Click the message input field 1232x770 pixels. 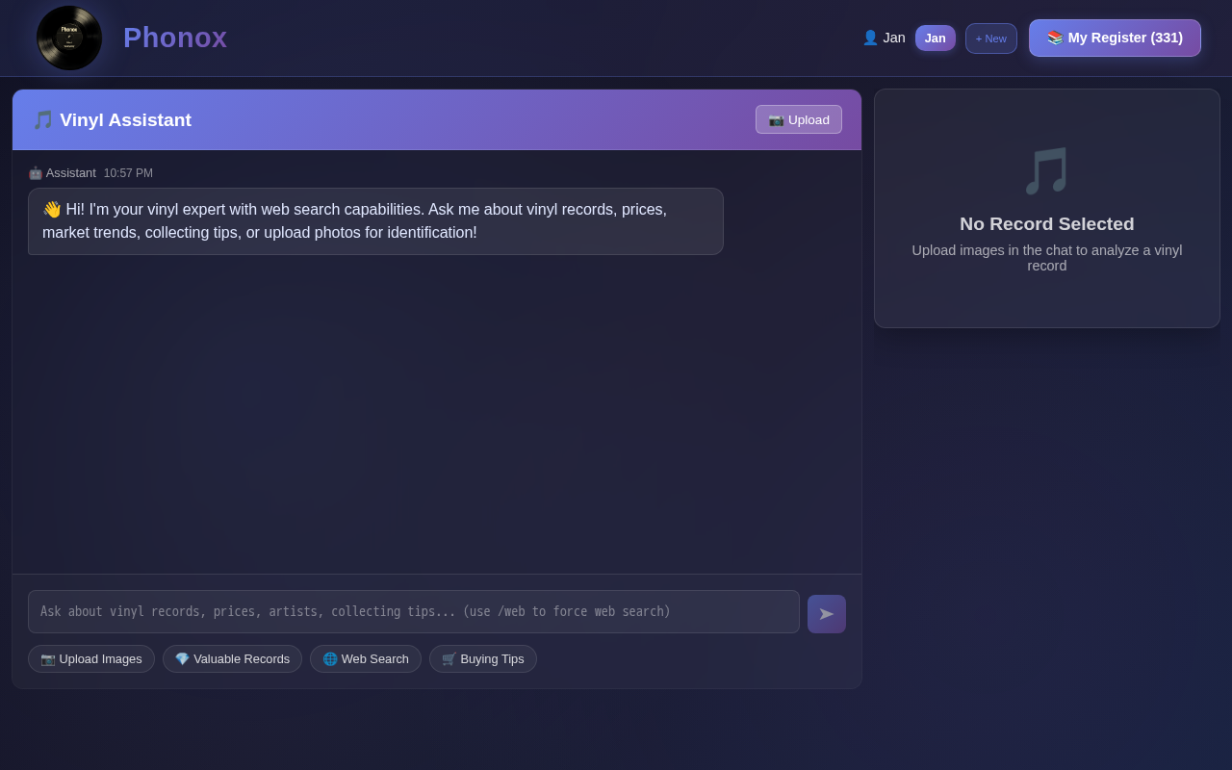pos(413,611)
